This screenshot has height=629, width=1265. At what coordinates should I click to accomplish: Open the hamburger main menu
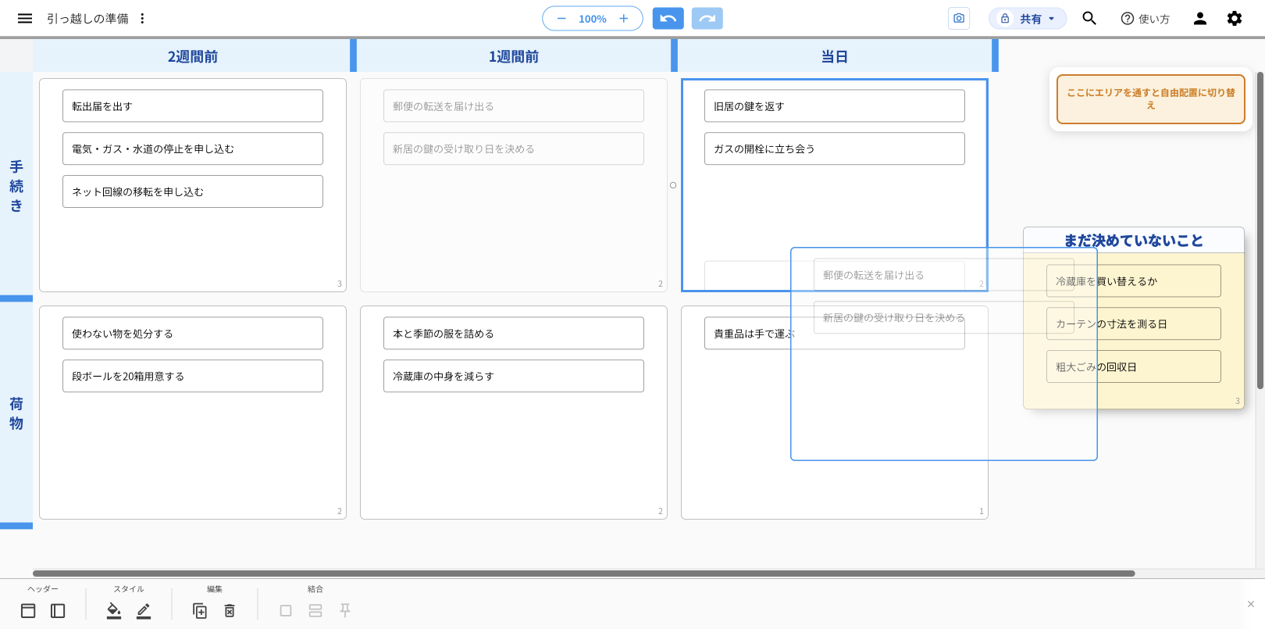point(25,19)
